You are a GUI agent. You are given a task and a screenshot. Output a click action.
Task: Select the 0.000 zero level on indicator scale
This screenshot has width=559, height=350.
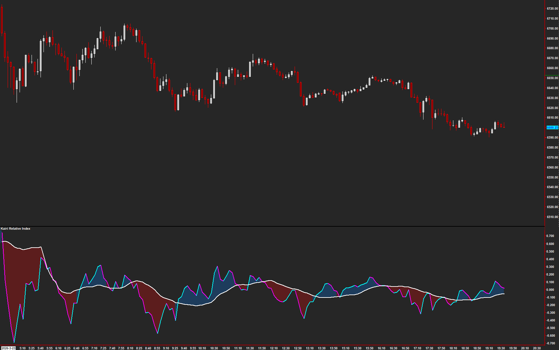click(550, 290)
